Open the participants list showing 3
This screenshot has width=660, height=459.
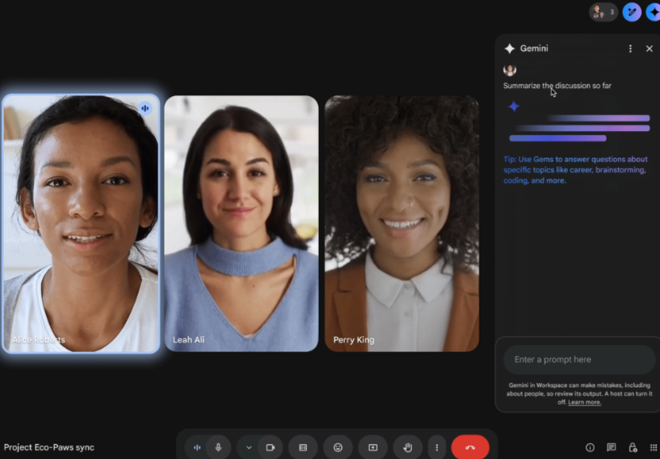(604, 12)
